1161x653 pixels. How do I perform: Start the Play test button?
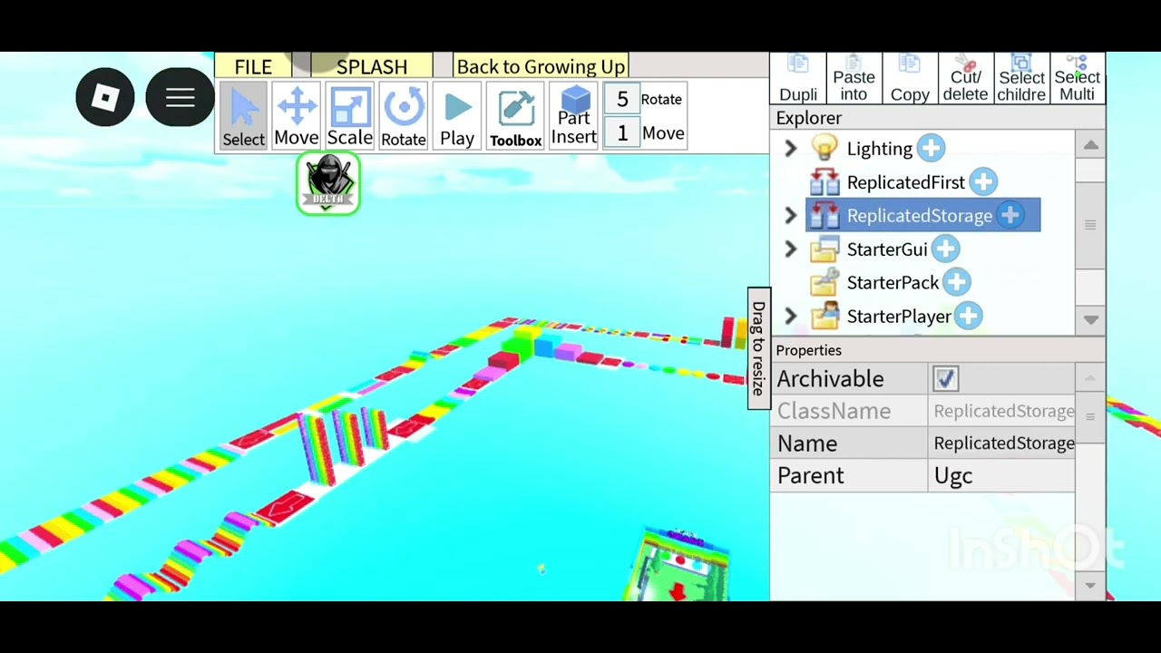click(457, 115)
